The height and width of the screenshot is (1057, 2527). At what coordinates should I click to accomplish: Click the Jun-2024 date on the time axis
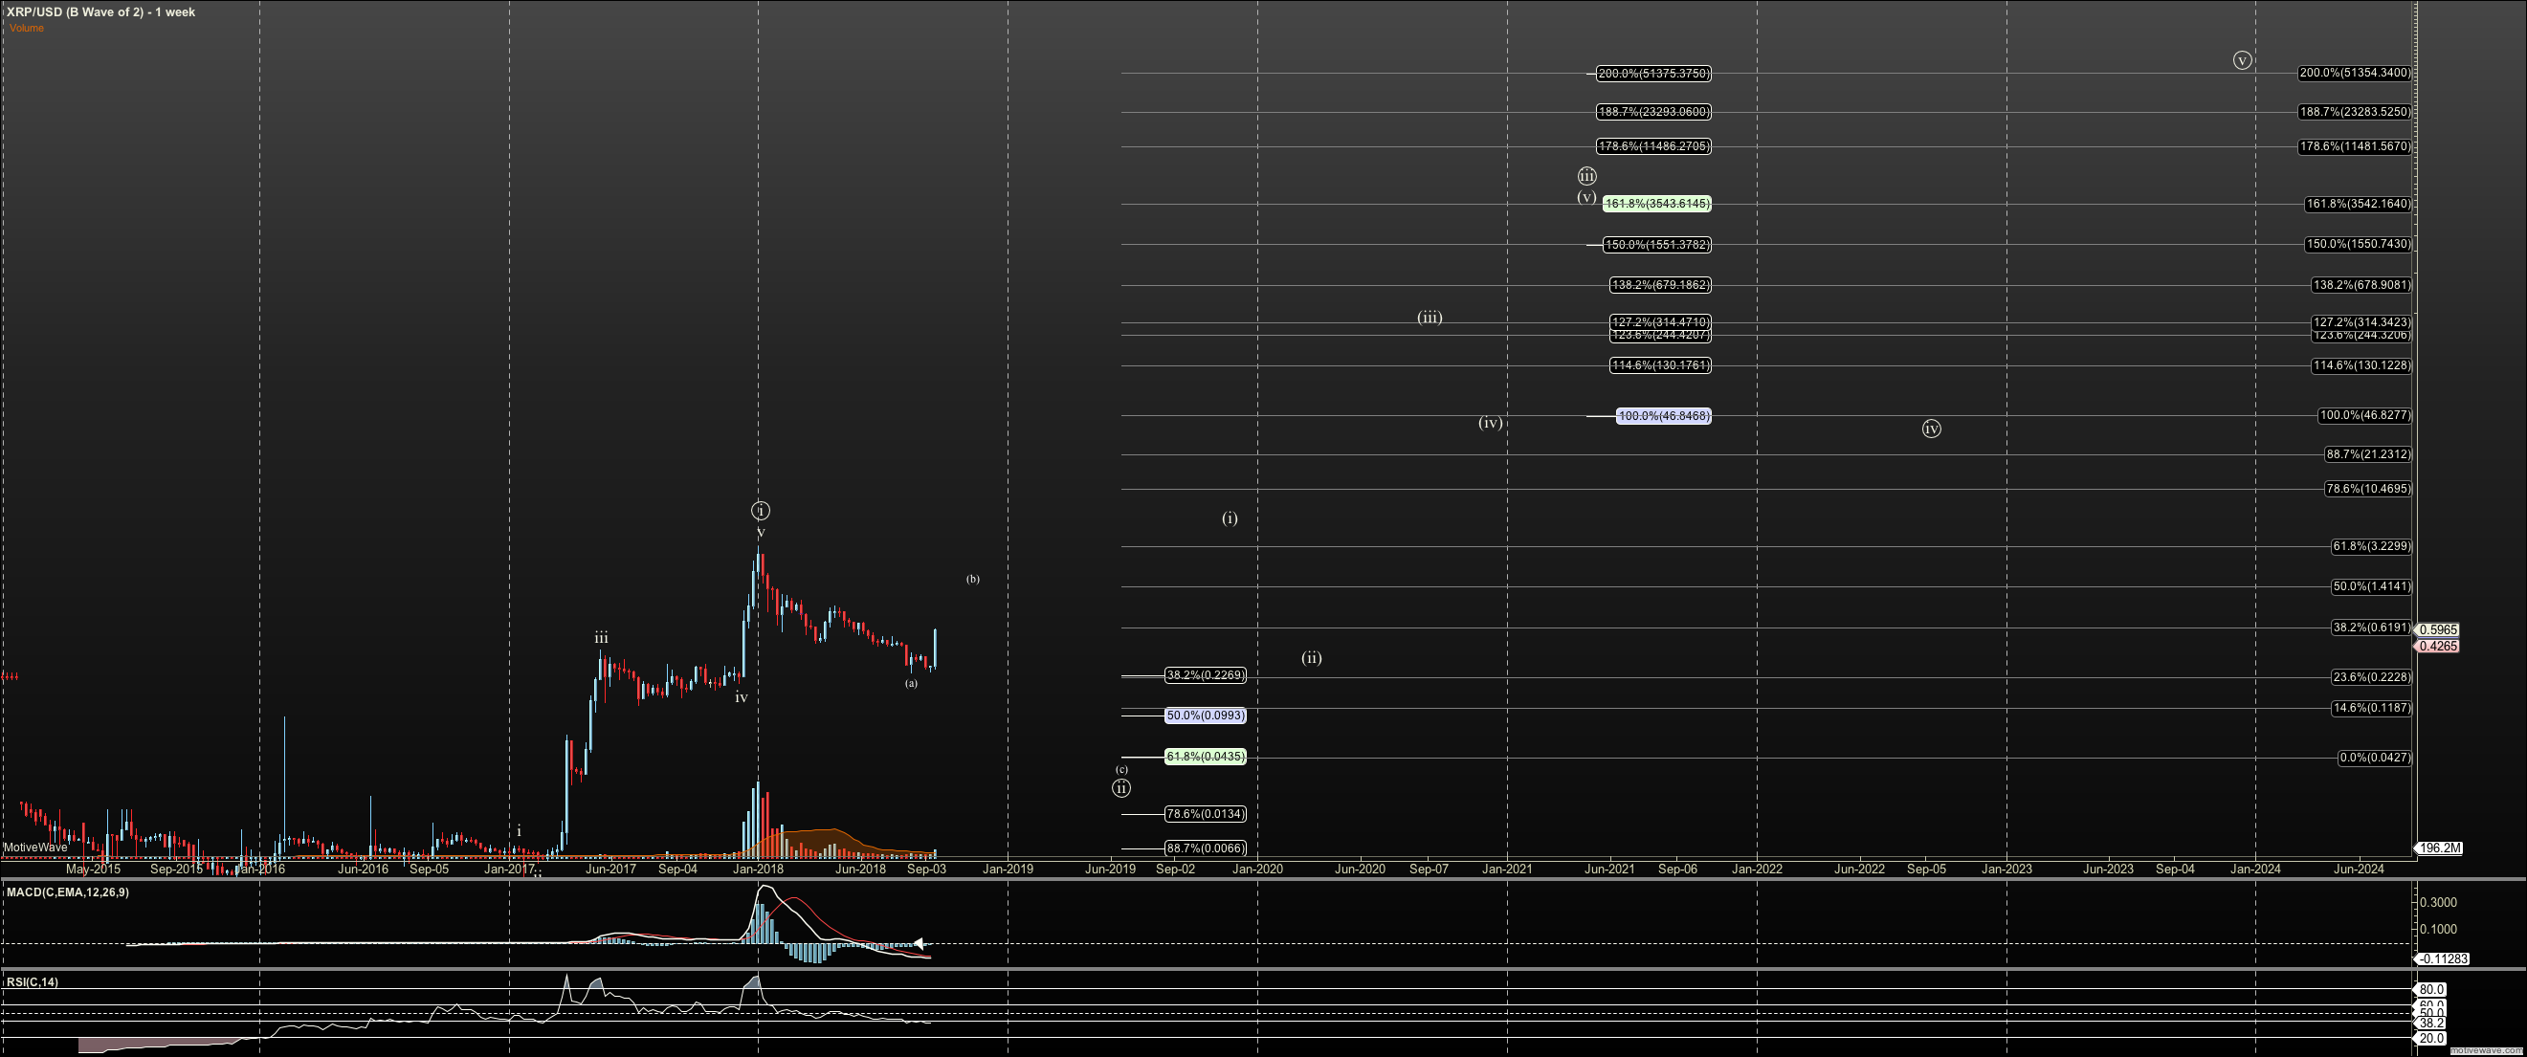[x=2359, y=869]
